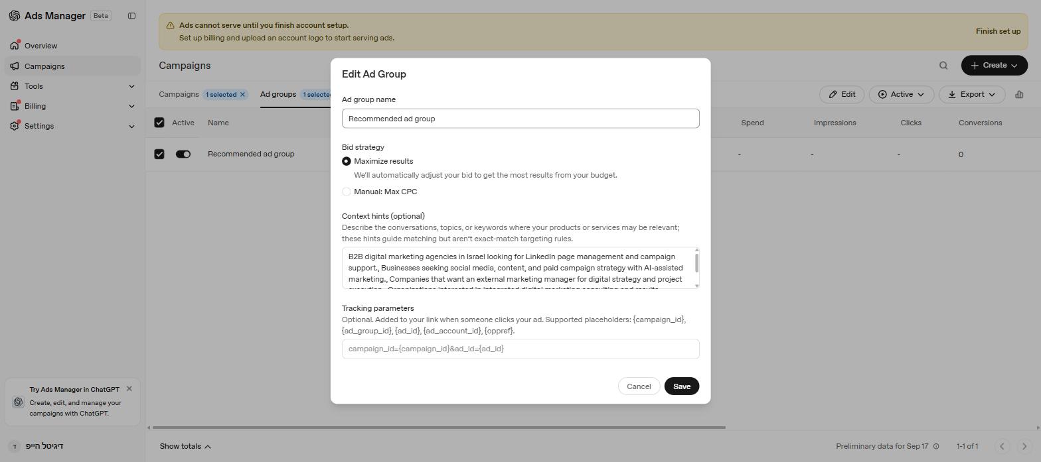The height and width of the screenshot is (462, 1041).
Task: Click the Ads Manager logo icon
Action: pos(15,16)
